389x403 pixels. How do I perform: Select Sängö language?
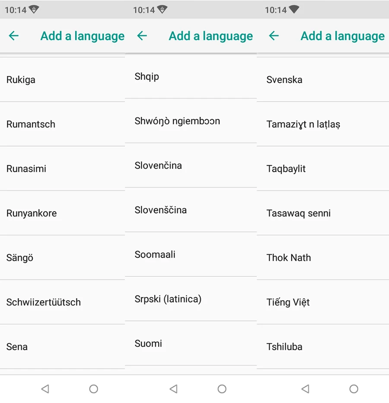tap(62, 258)
